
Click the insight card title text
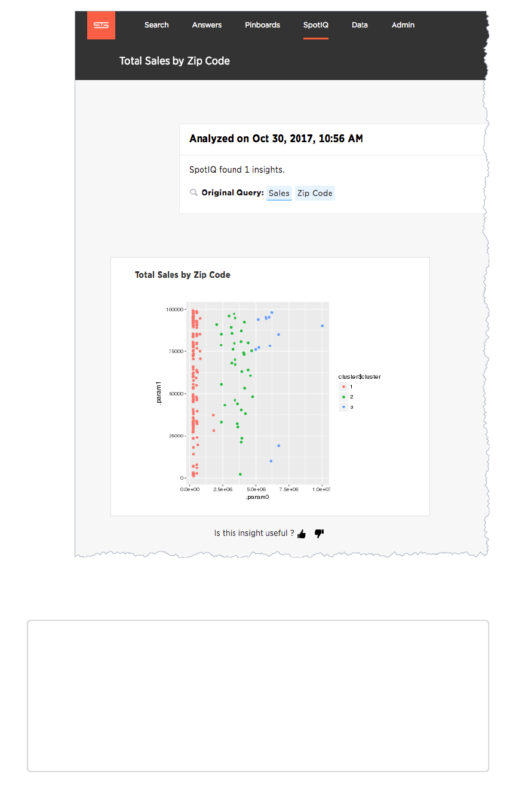point(182,275)
